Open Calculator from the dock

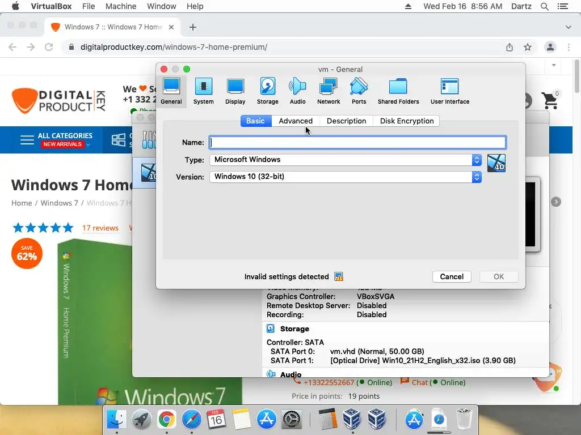point(327,419)
